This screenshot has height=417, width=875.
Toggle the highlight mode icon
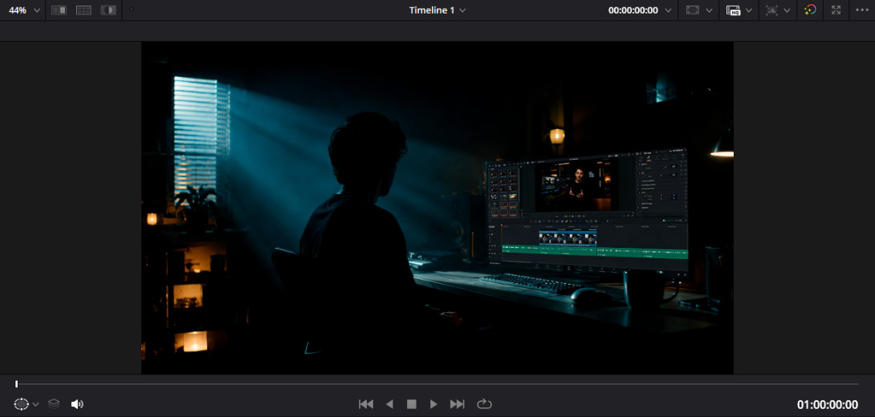[108, 10]
